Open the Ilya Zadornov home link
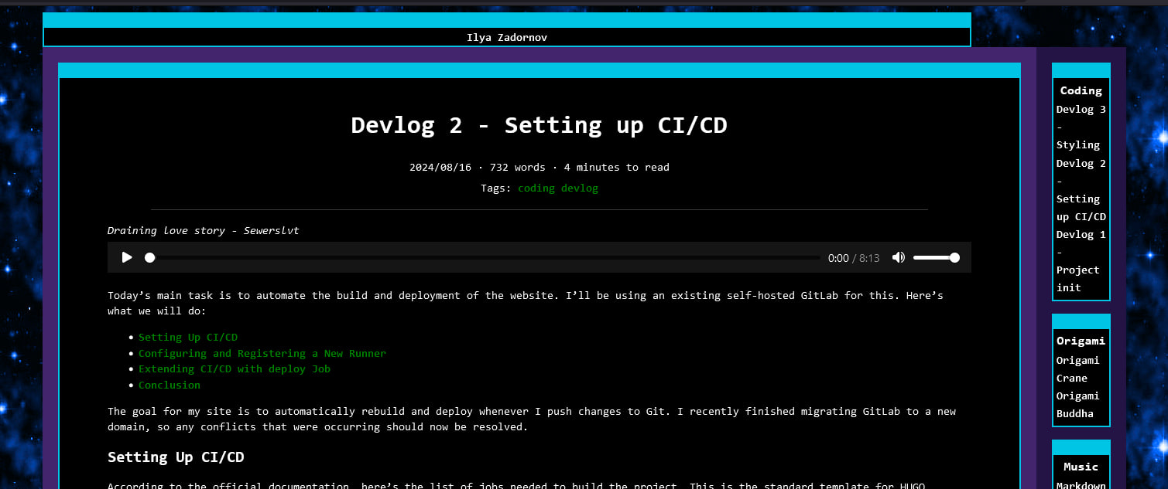1168x489 pixels. pos(507,37)
